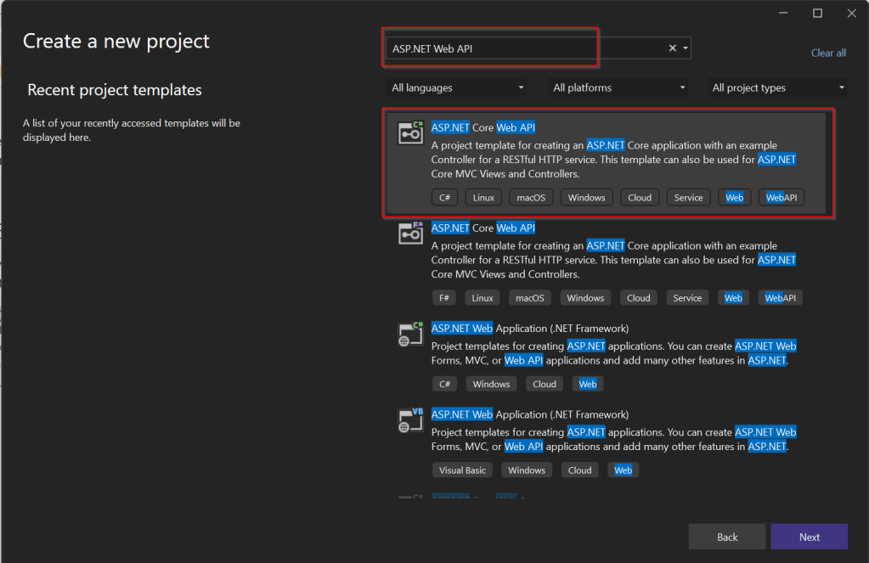Select the C# ASP.NET Core Web API template icon
This screenshot has height=563, width=869.
tap(411, 133)
